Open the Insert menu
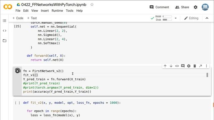Image resolution: width=214 pixels, height=120 pixels. coord(45,11)
